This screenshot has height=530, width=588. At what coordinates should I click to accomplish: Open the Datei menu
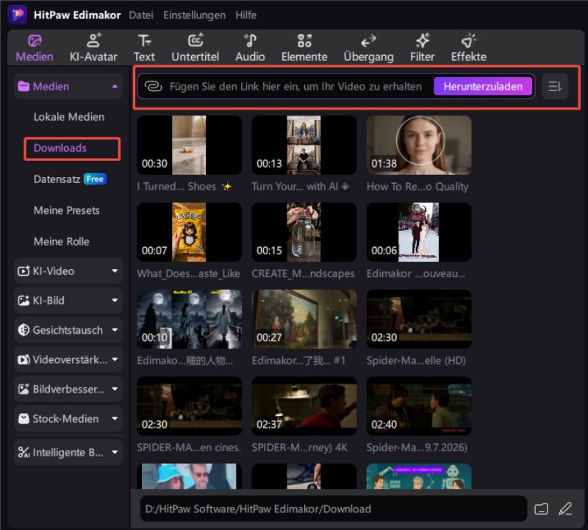point(141,15)
